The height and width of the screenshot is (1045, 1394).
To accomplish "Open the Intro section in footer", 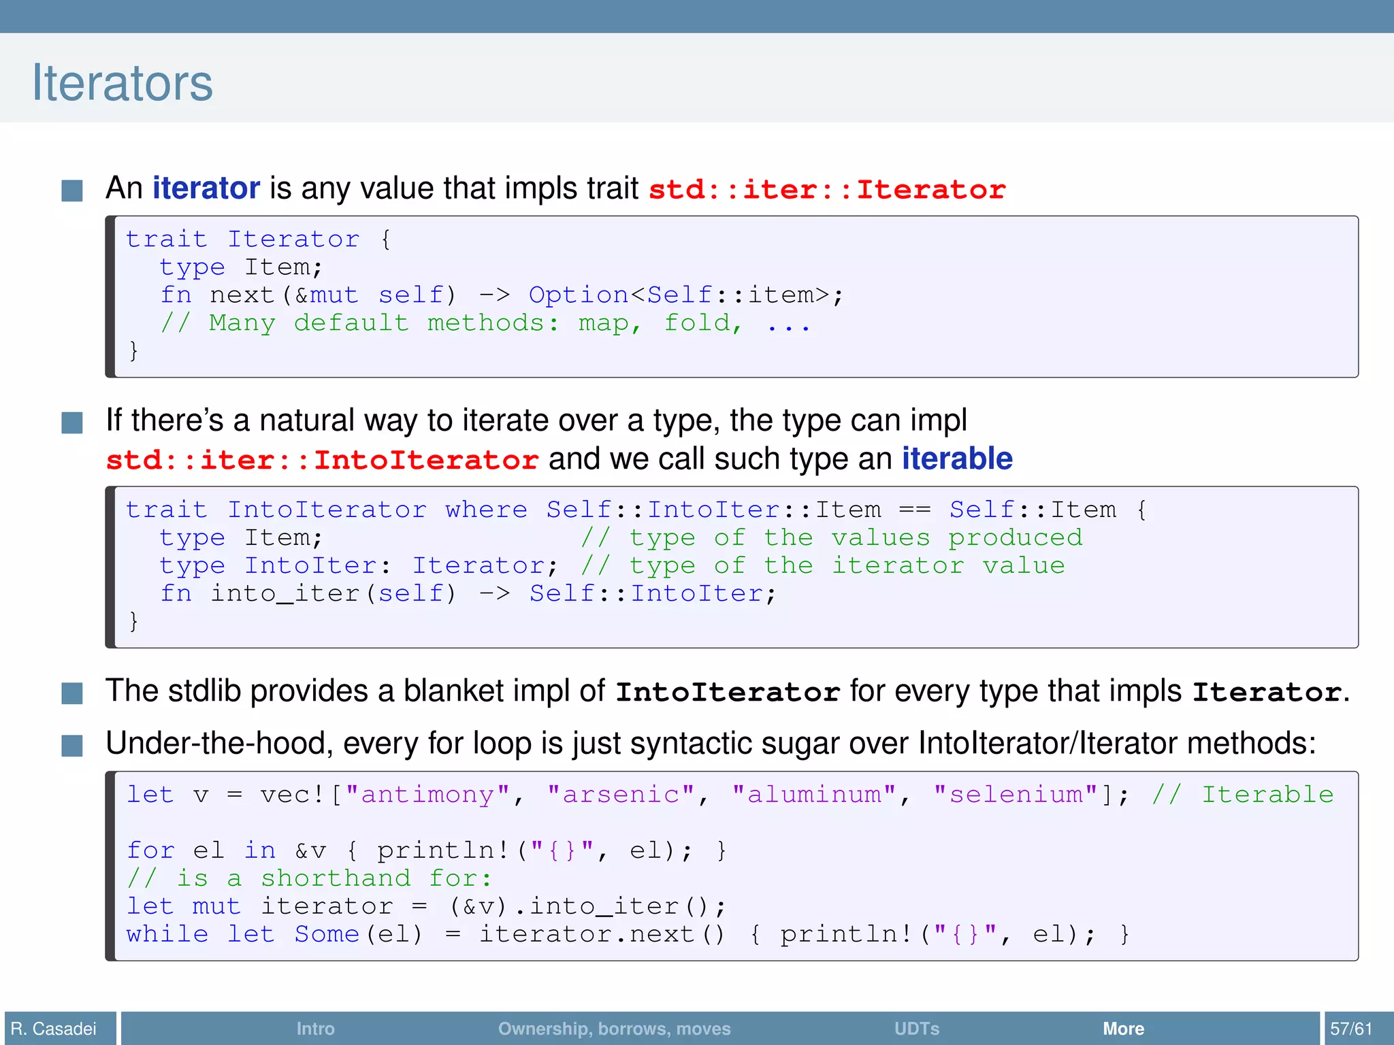I will (315, 1028).
